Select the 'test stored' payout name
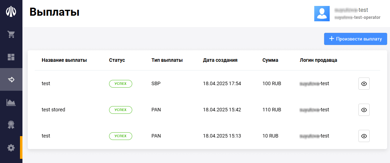390x163 pixels. [x=53, y=110]
